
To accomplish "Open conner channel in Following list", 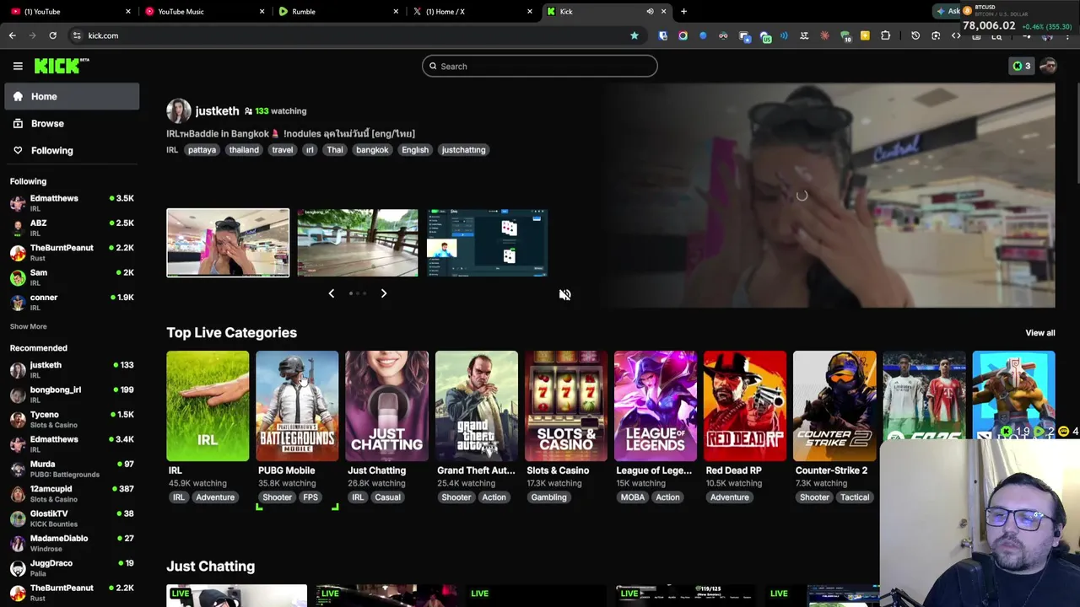I will [x=72, y=302].
